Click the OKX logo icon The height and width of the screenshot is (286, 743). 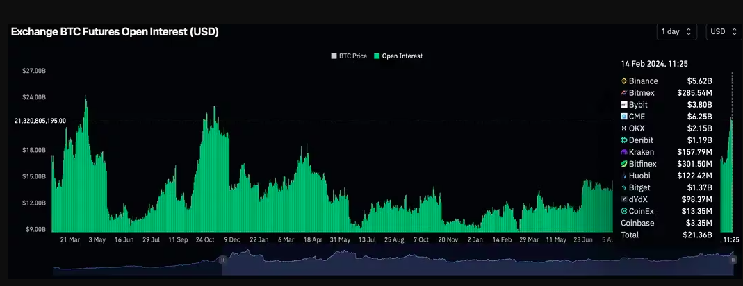624,128
